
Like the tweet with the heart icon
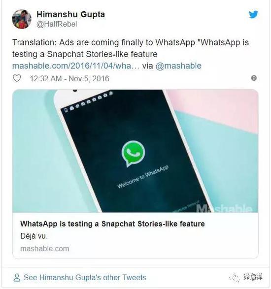tap(17, 78)
